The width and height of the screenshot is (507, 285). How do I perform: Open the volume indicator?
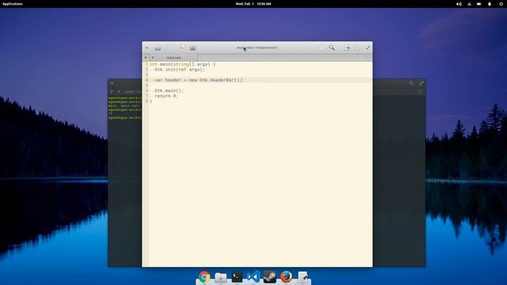point(459,4)
